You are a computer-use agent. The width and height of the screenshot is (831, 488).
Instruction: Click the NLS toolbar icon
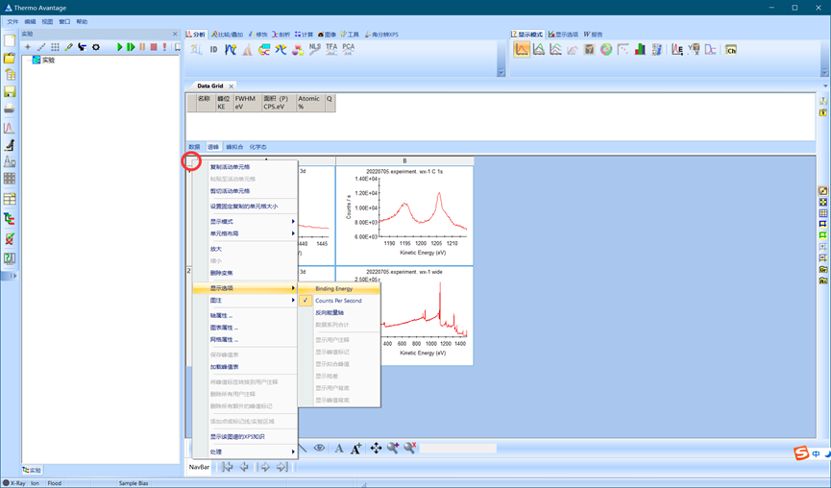pos(315,49)
